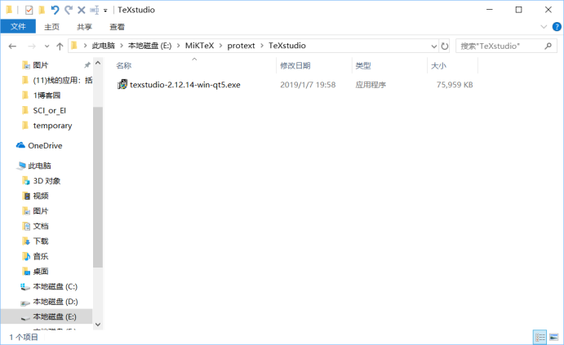Open the address bar history dropdown

(x=433, y=46)
